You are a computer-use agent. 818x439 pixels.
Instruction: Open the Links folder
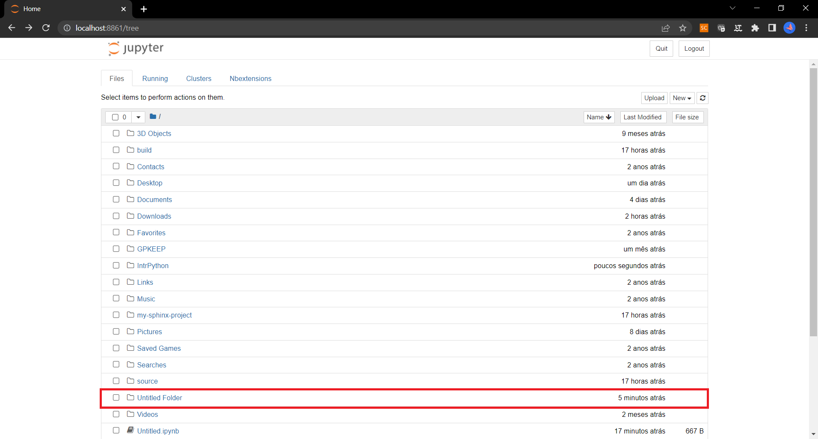145,282
